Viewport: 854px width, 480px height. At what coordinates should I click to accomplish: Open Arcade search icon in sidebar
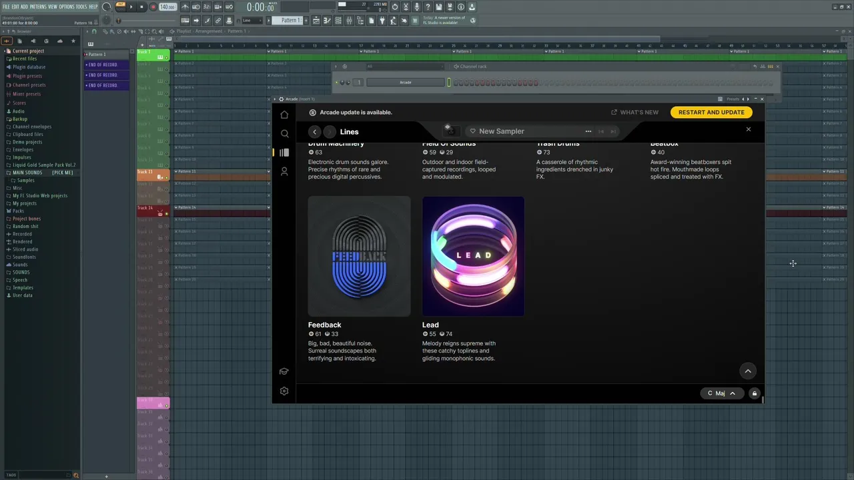pos(284,133)
